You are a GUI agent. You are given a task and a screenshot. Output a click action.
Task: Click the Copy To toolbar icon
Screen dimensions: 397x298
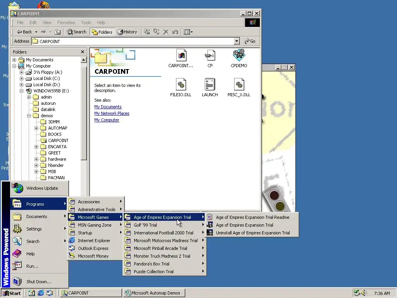(157, 32)
